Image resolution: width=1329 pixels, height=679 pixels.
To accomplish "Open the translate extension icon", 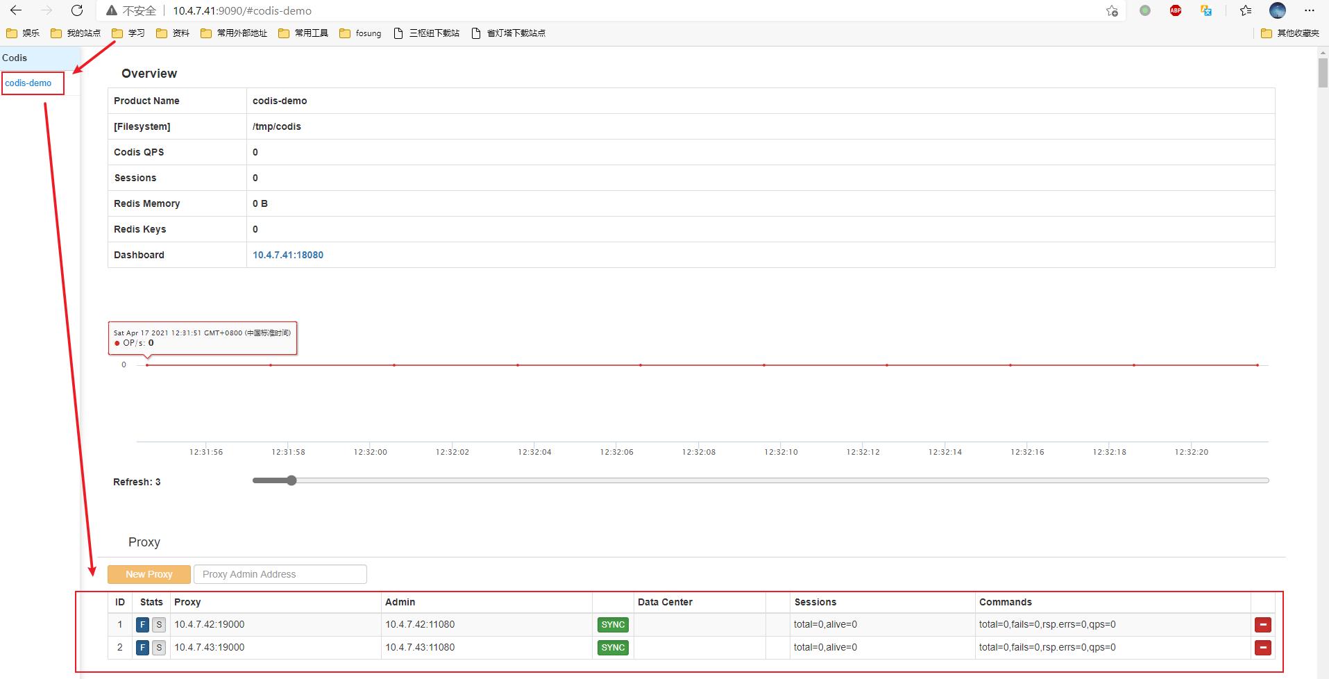I will (1206, 10).
